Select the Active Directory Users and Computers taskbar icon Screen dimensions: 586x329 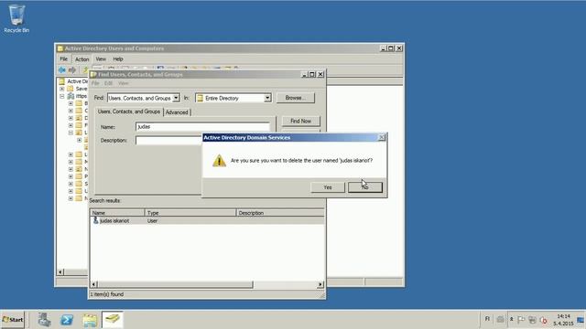coord(113,320)
